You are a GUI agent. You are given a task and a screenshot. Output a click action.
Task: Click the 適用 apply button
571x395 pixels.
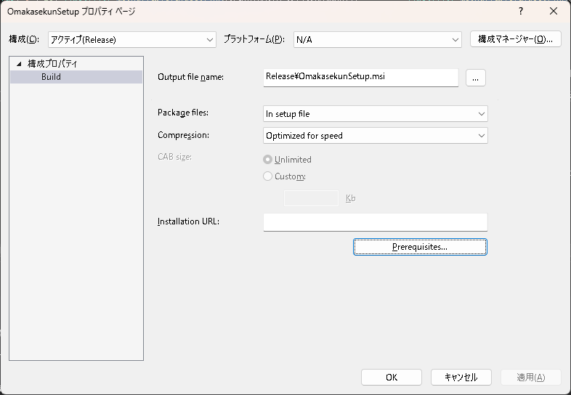tap(530, 377)
